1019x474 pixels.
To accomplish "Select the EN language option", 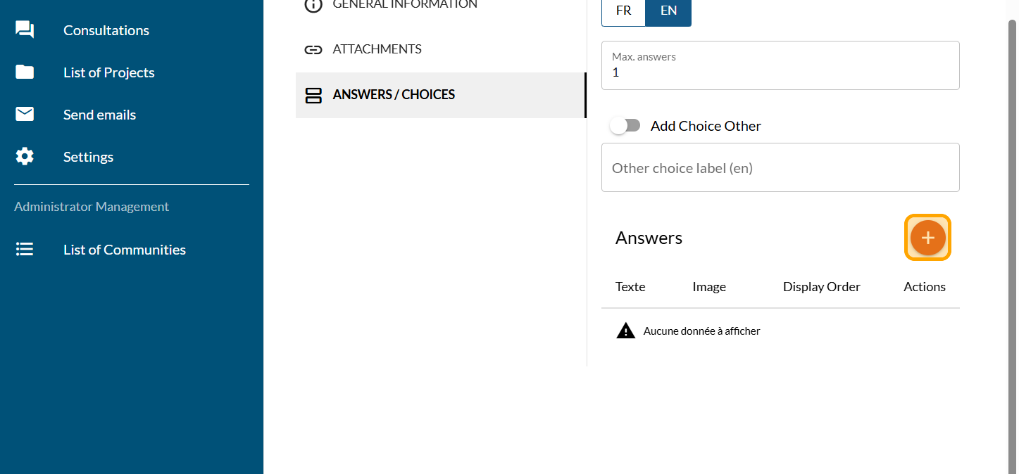I will click(x=668, y=11).
